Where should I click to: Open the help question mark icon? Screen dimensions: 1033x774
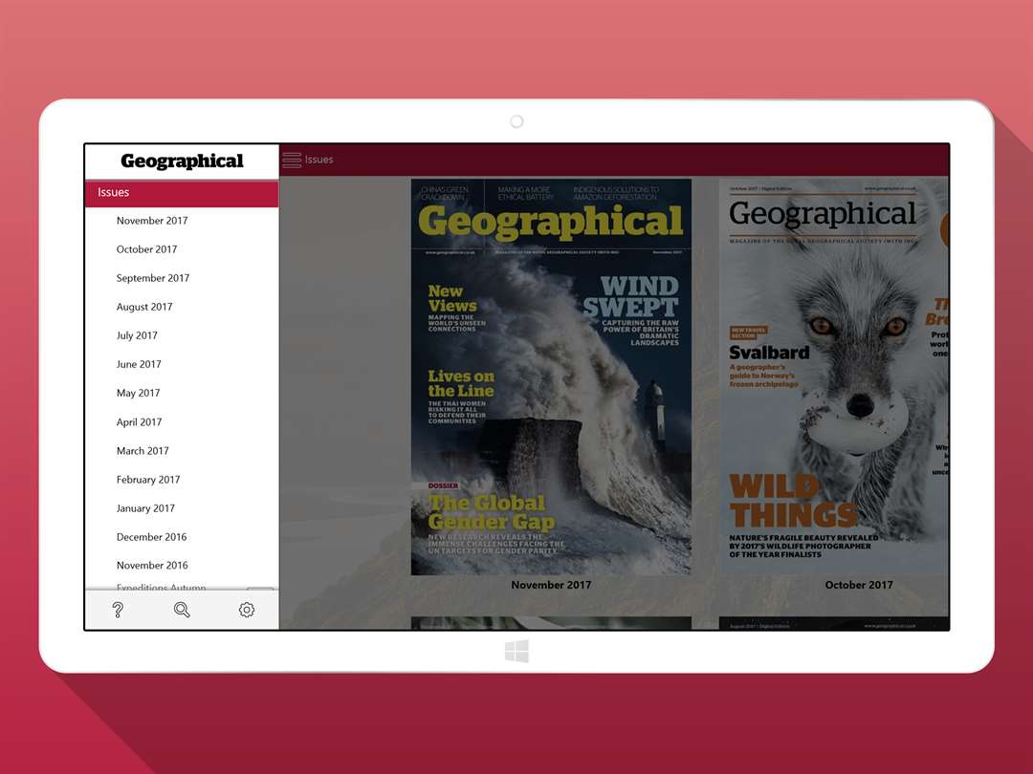(x=118, y=610)
